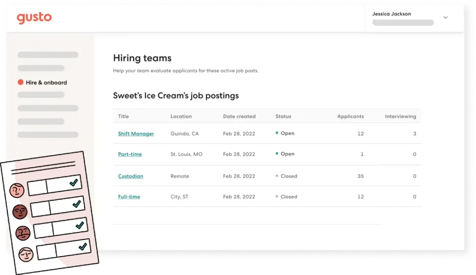Open the Full-time job posting

pyautogui.click(x=129, y=196)
